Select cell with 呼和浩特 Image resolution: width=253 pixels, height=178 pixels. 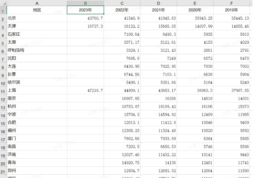click(x=37, y=50)
